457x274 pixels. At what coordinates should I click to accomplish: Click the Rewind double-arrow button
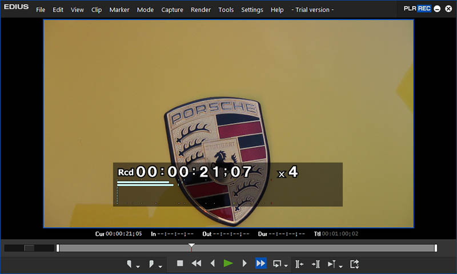(x=197, y=263)
